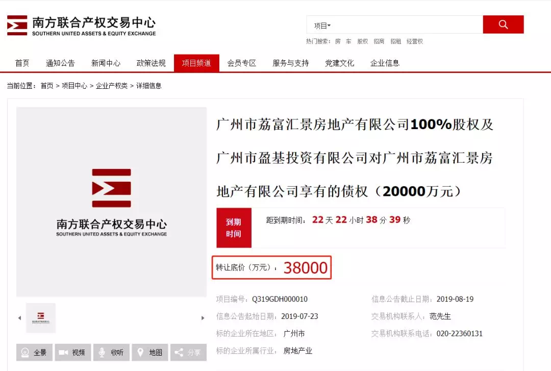Click contact name 范先生

[440, 316]
